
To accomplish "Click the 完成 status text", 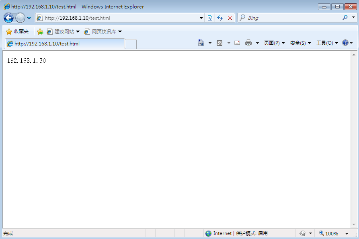I will pos(8,233).
